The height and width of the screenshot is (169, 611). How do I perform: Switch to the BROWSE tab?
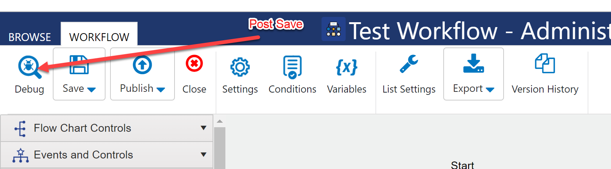(x=30, y=37)
